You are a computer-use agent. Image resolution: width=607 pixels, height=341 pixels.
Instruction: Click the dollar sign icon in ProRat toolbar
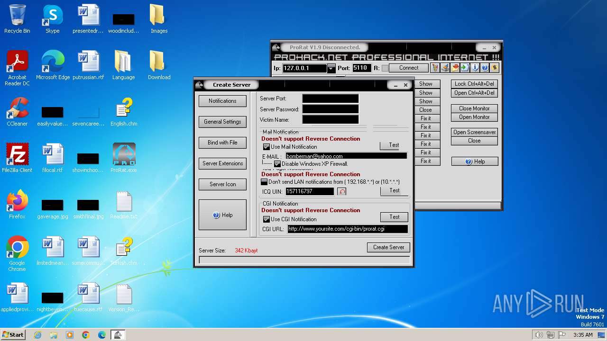pyautogui.click(x=495, y=68)
